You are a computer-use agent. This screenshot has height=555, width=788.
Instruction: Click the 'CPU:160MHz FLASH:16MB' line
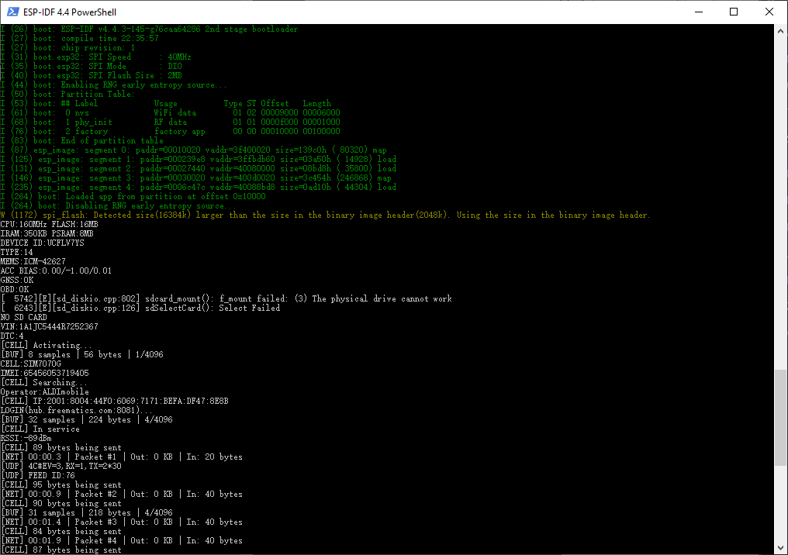(50, 224)
